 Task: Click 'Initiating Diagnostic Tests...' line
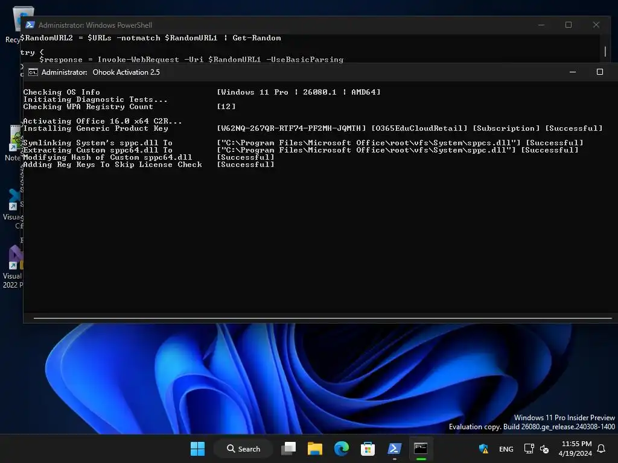[x=95, y=99]
